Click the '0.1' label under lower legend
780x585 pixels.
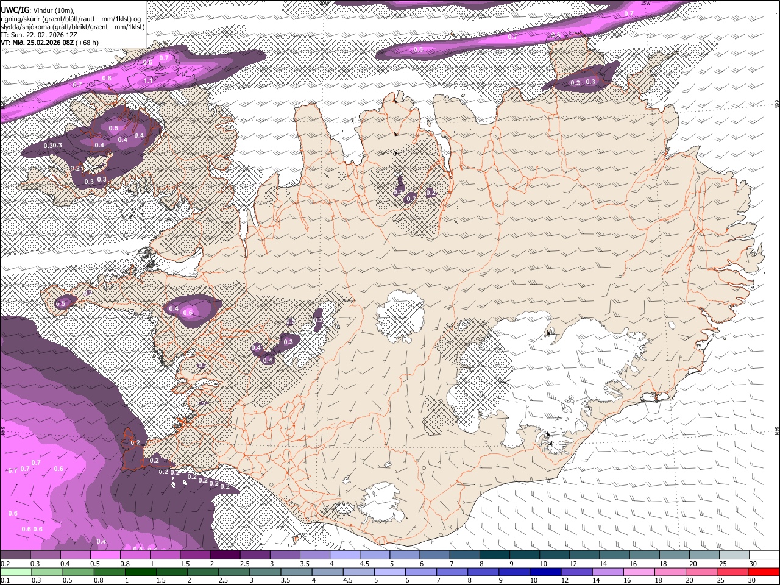coord(4,580)
